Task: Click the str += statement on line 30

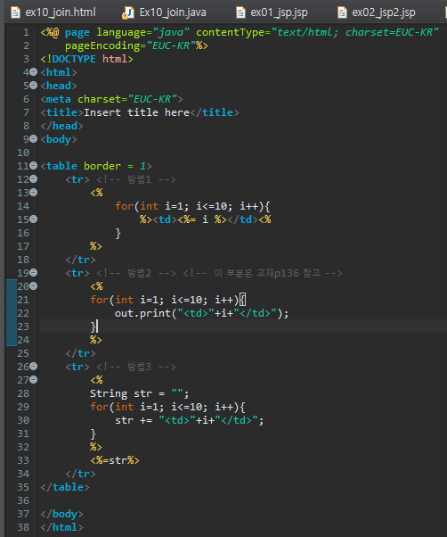Action: tap(190, 420)
